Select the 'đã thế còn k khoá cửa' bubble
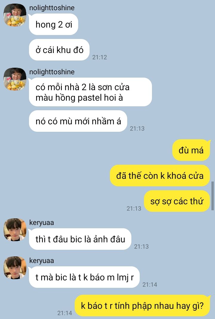The height and width of the screenshot is (319, 215). [x=160, y=176]
